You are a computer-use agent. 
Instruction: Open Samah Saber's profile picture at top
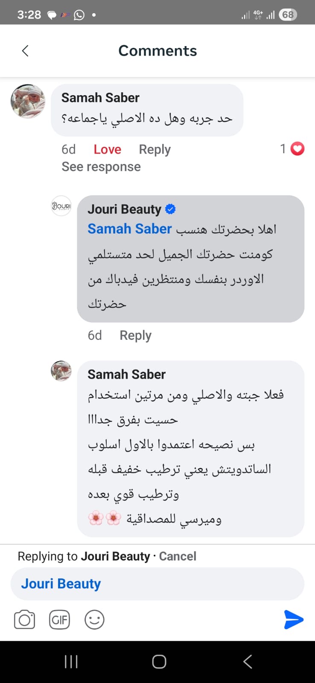point(28,101)
